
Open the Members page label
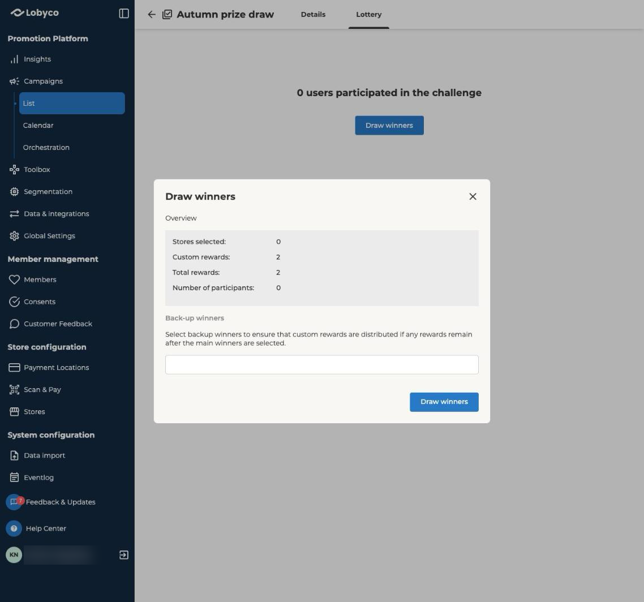pyautogui.click(x=40, y=279)
